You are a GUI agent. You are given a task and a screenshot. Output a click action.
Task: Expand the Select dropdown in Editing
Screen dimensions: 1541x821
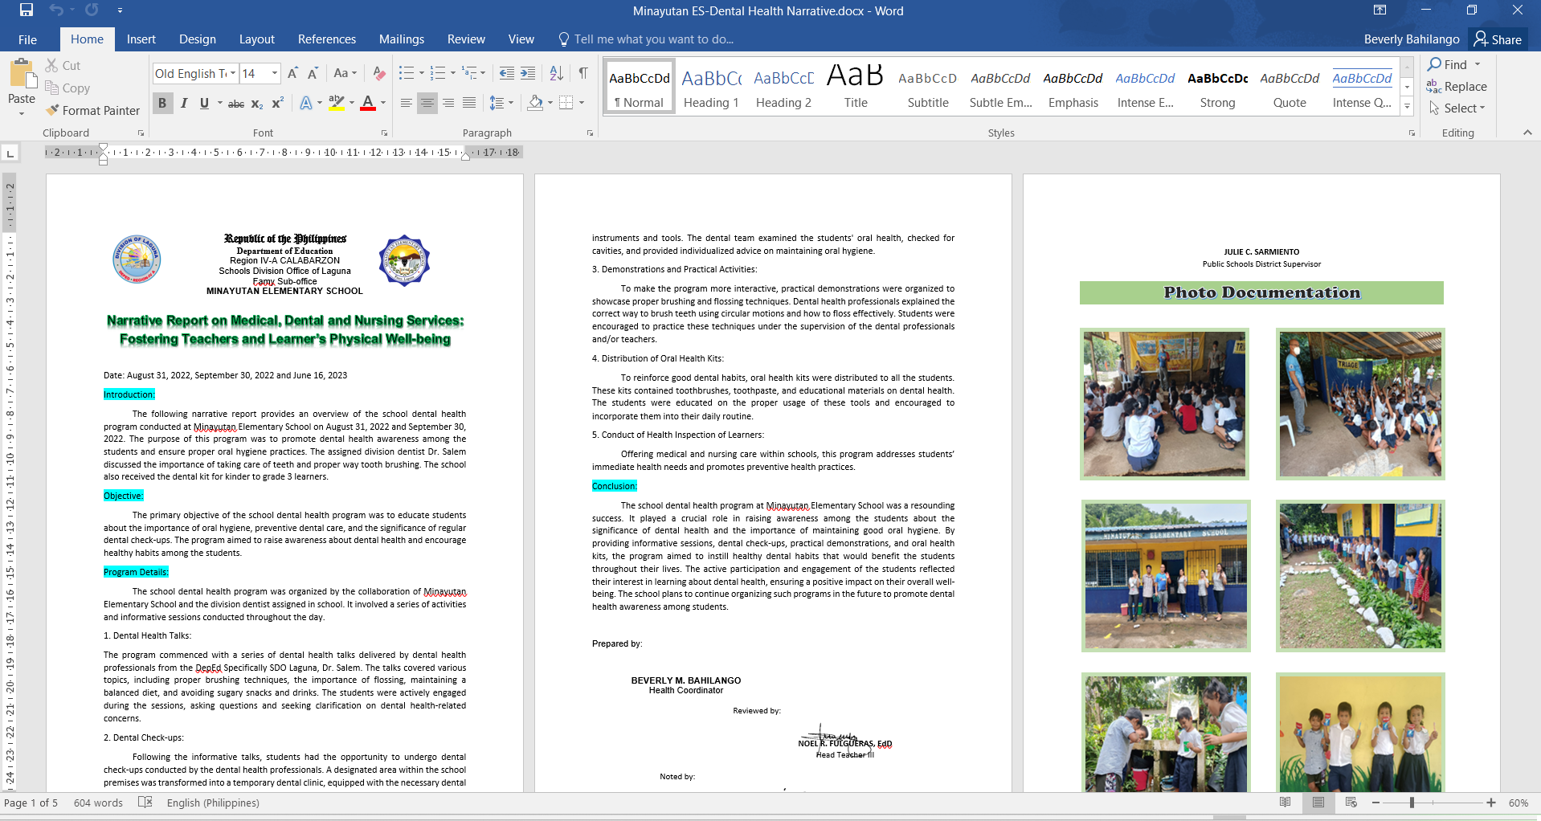click(1457, 108)
